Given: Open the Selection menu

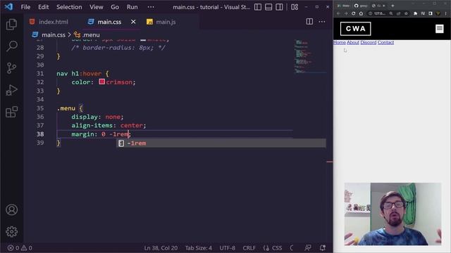Looking at the screenshot, I should 69,7.
